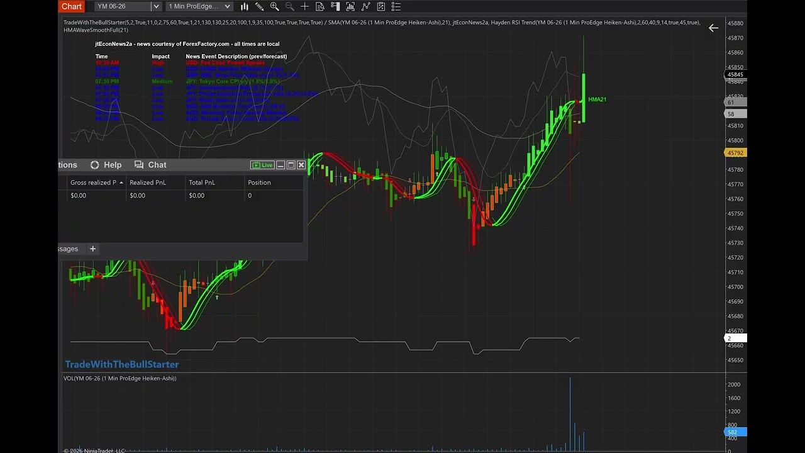Click the jtEconNews2a ForexFactory header text

point(187,44)
